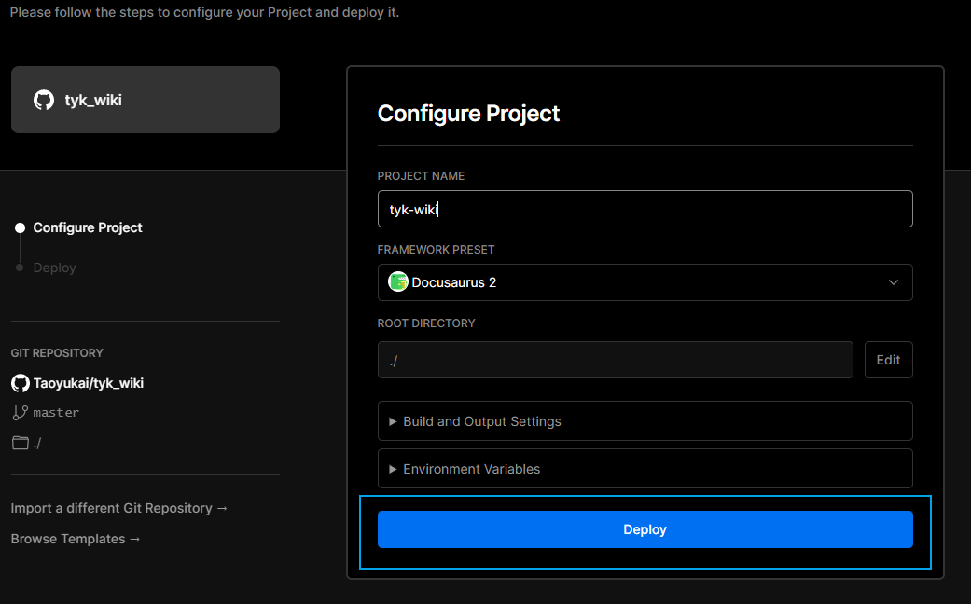971x604 pixels.
Task: Click the Docusaurus logo in Framework Preset
Action: (398, 282)
